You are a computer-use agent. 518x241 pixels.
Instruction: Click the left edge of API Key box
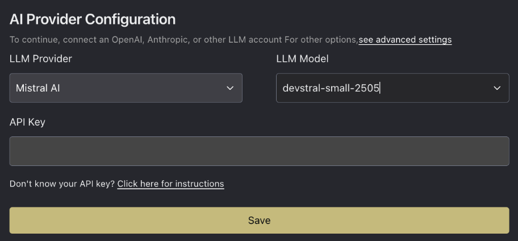(x=14, y=151)
